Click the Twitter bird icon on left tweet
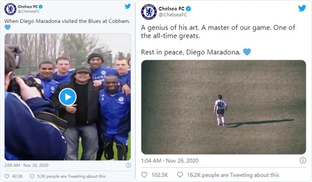This screenshot has width=312, height=182. pyautogui.click(x=127, y=6)
